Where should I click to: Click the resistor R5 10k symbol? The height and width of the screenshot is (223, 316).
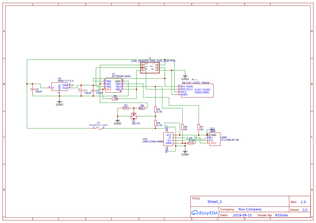[115, 99]
